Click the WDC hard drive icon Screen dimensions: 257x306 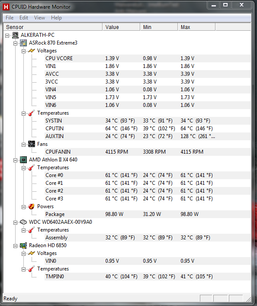pyautogui.click(x=23, y=222)
